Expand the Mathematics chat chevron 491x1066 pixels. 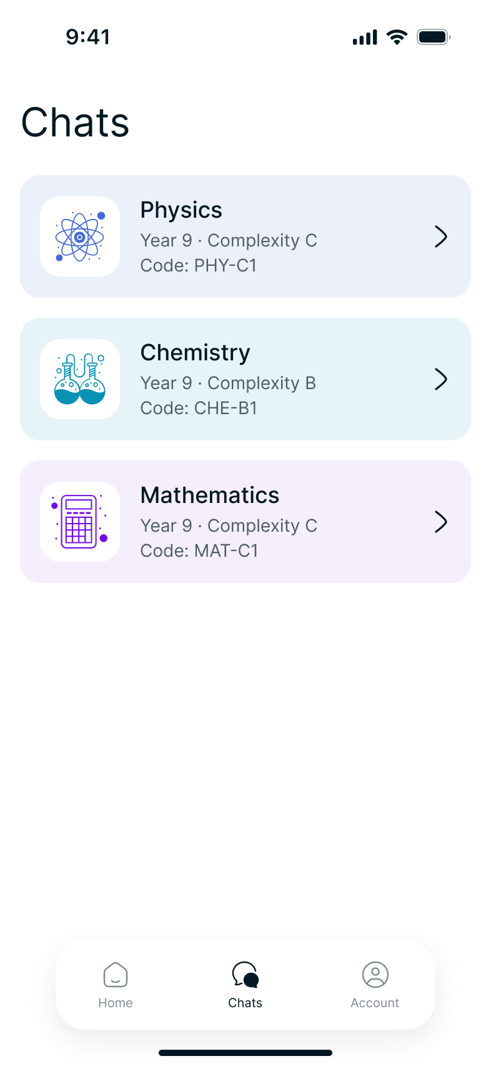(441, 522)
